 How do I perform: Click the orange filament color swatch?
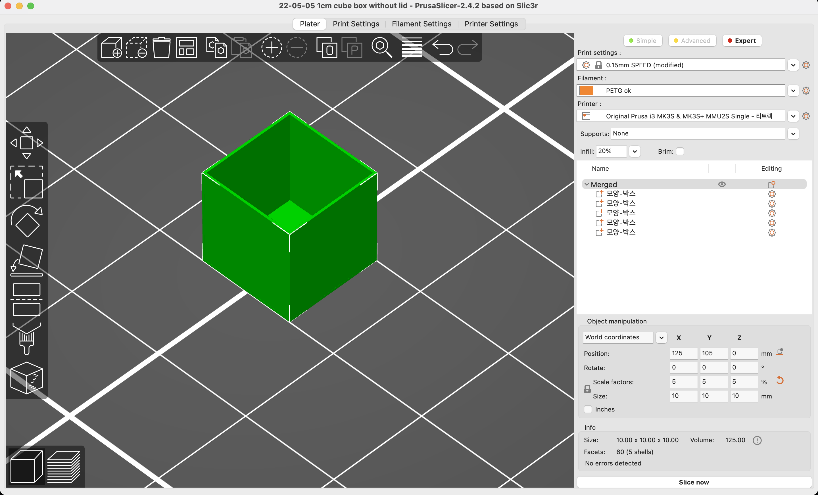(586, 91)
